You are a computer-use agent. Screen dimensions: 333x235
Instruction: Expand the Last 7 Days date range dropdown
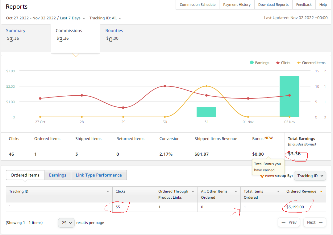[73, 18]
